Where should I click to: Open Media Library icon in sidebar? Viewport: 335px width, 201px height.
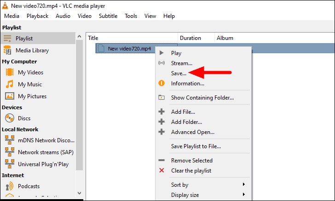(x=7, y=50)
